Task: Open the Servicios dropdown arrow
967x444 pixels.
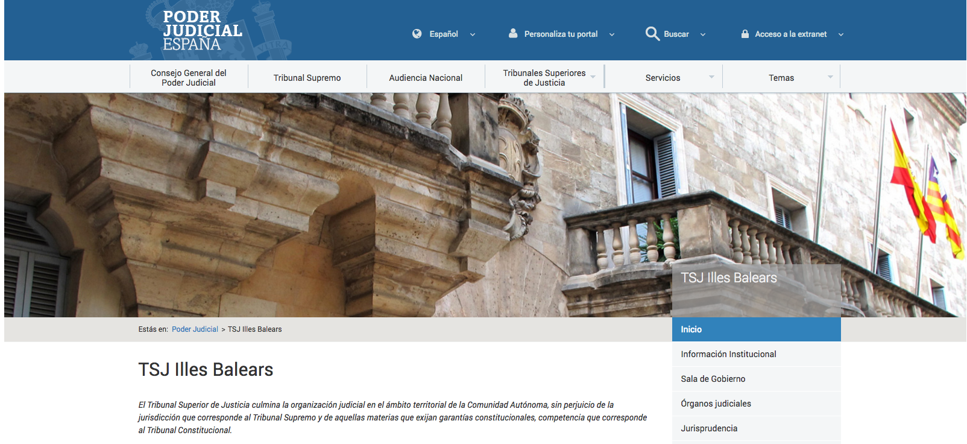Action: (x=712, y=77)
